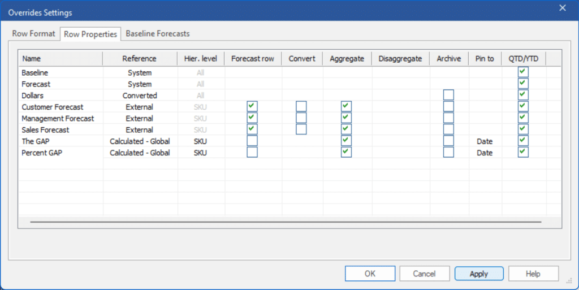This screenshot has height=290, width=579.
Task: Select the Row Properties tab
Action: [90, 34]
